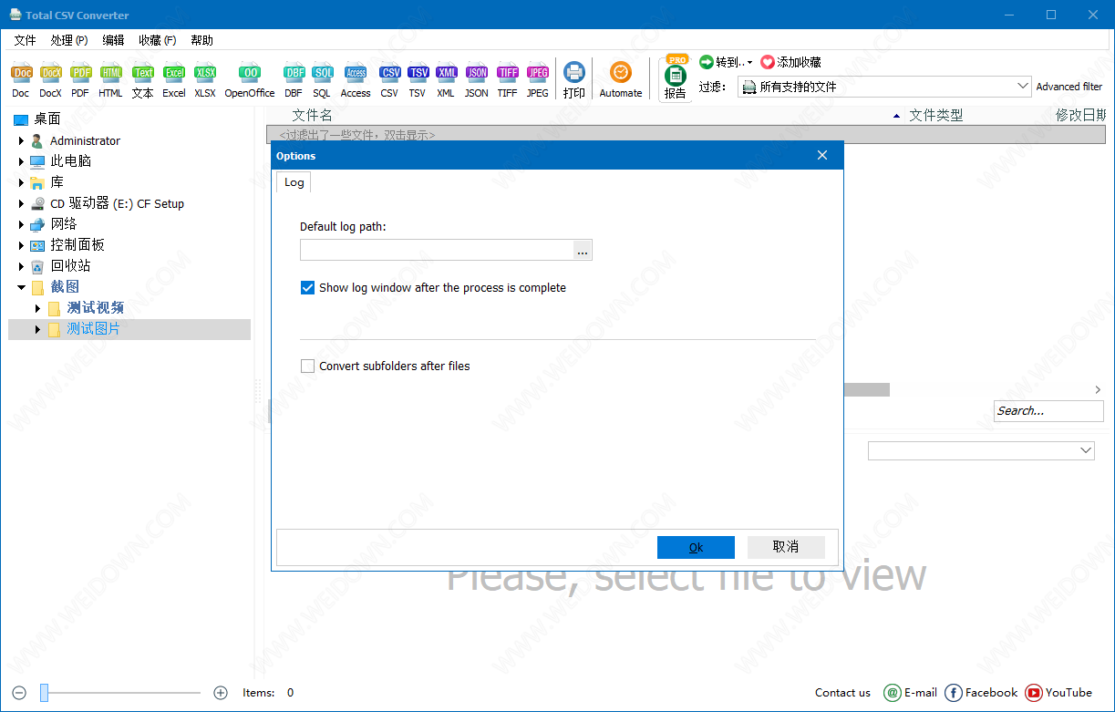The height and width of the screenshot is (712, 1115).
Task: Zoom in with the plus icon
Action: [x=220, y=693]
